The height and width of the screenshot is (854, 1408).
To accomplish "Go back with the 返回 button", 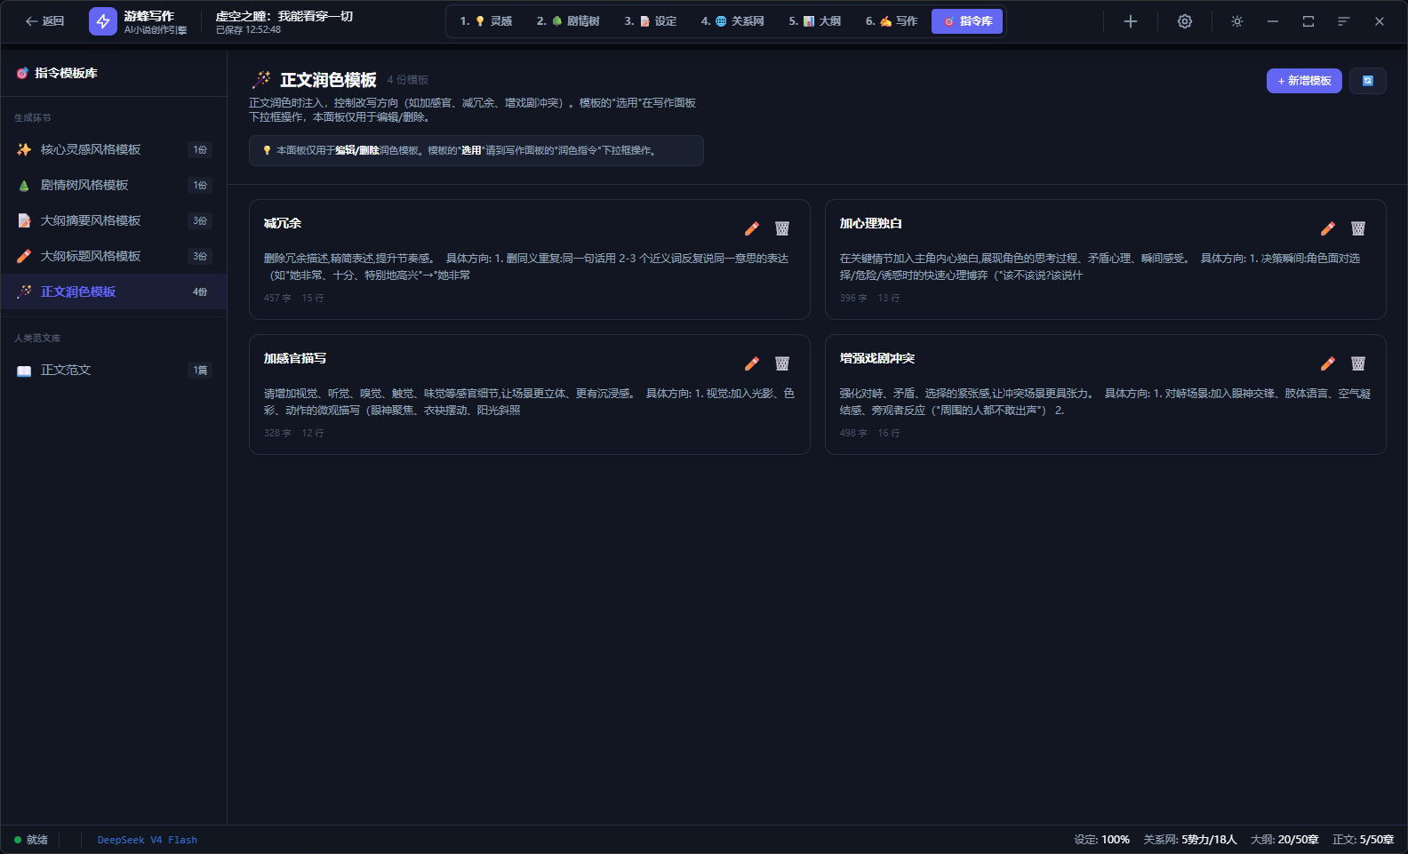I will point(44,21).
